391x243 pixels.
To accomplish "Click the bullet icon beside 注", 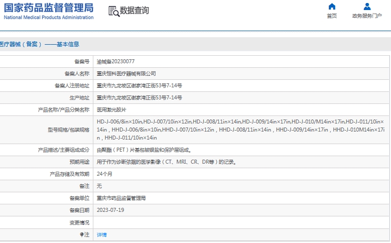I will click(x=82, y=234).
